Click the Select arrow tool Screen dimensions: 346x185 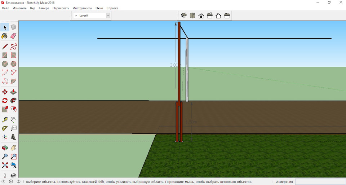pyautogui.click(x=5, y=27)
